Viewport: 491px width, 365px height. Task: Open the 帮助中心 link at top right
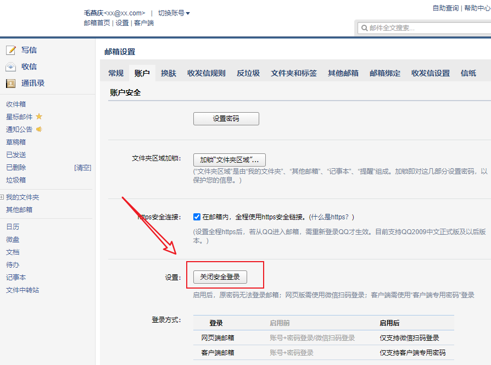(x=477, y=8)
